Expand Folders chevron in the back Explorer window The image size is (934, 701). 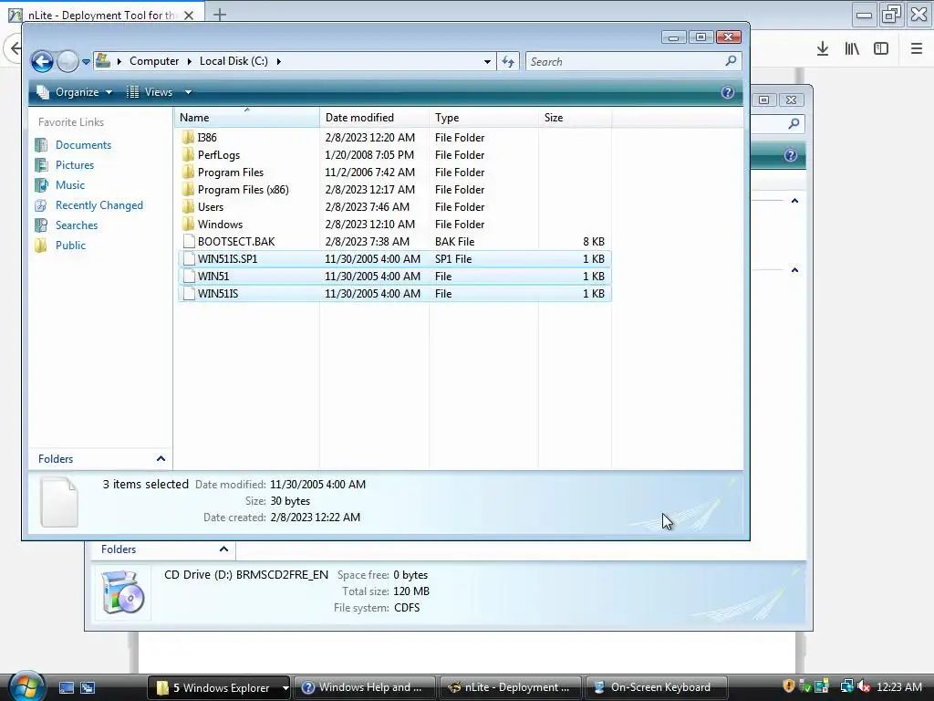[223, 549]
